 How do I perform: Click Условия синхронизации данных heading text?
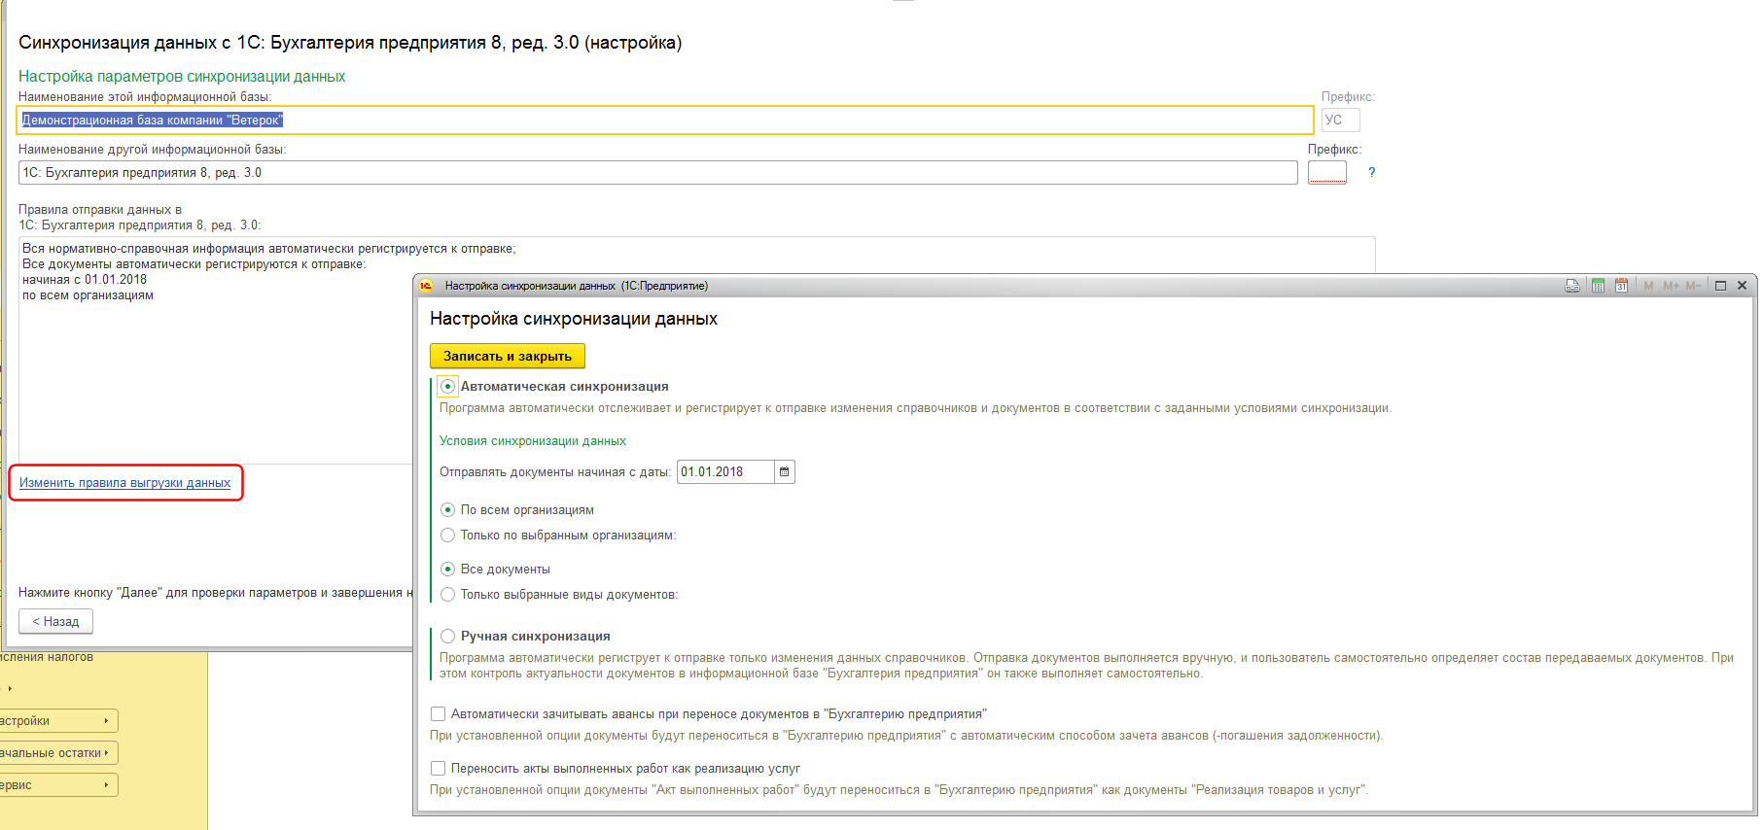point(533,441)
